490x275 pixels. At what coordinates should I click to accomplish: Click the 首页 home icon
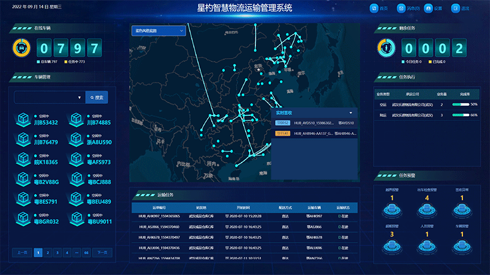point(374,9)
